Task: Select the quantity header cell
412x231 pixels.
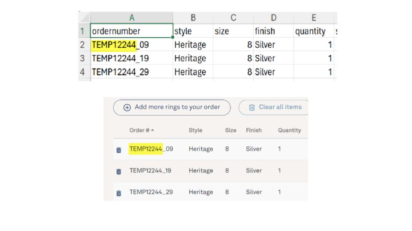Action: coord(314,31)
